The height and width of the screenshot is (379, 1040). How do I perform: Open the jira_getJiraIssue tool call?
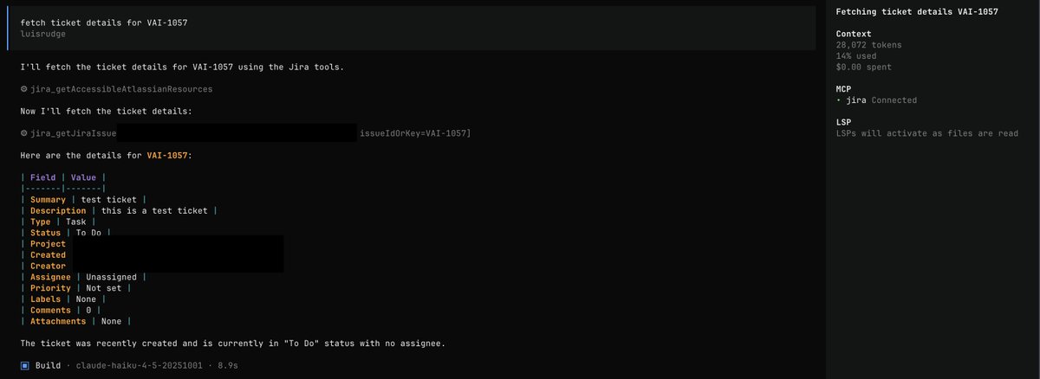coord(245,133)
